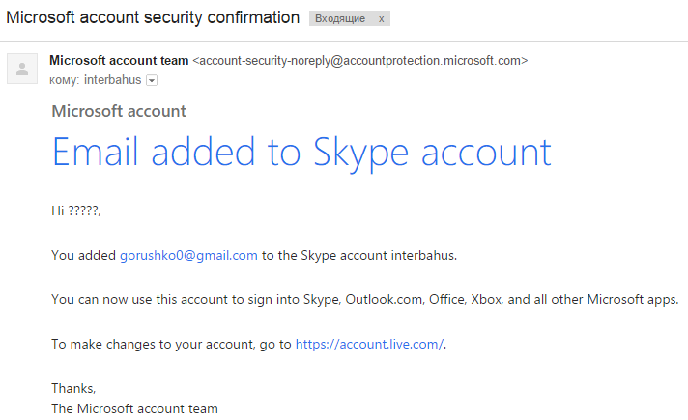688x420 pixels.
Task: Click the 'To make changes to your account' text
Action: (x=171, y=344)
